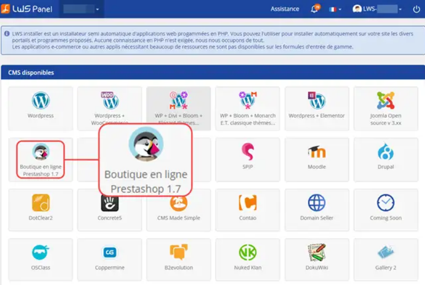
Task: Select the DotClear2 icon
Action: pyautogui.click(x=40, y=203)
